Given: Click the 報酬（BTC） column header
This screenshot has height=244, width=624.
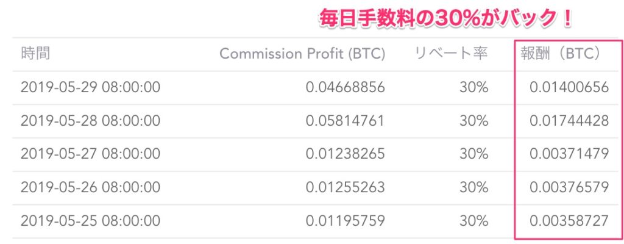Looking at the screenshot, I should coord(565,54).
